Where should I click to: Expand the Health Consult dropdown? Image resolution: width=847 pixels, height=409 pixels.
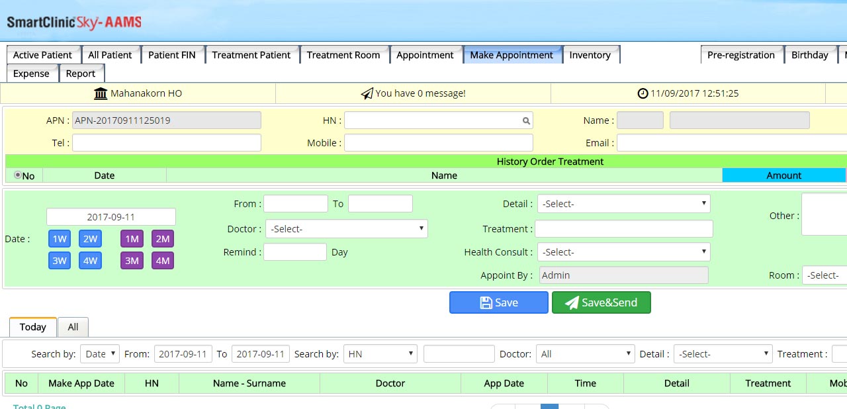(x=623, y=252)
